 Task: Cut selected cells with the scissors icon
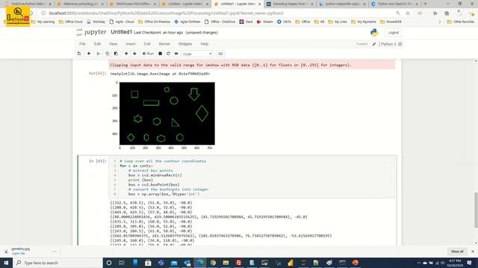tap(98, 54)
